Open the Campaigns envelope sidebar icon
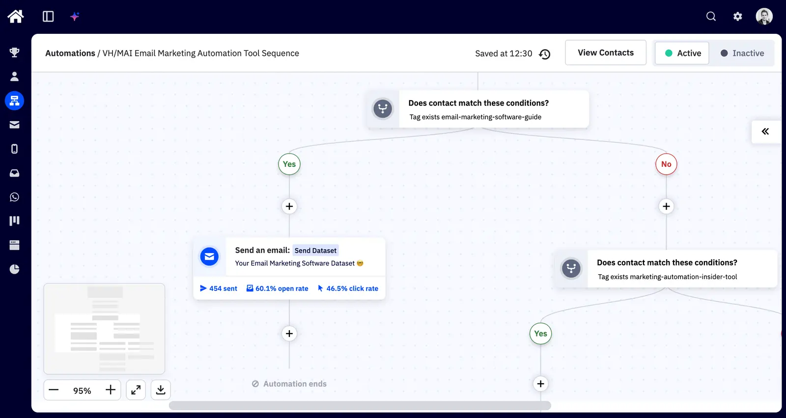The width and height of the screenshot is (786, 418). pyautogui.click(x=15, y=125)
